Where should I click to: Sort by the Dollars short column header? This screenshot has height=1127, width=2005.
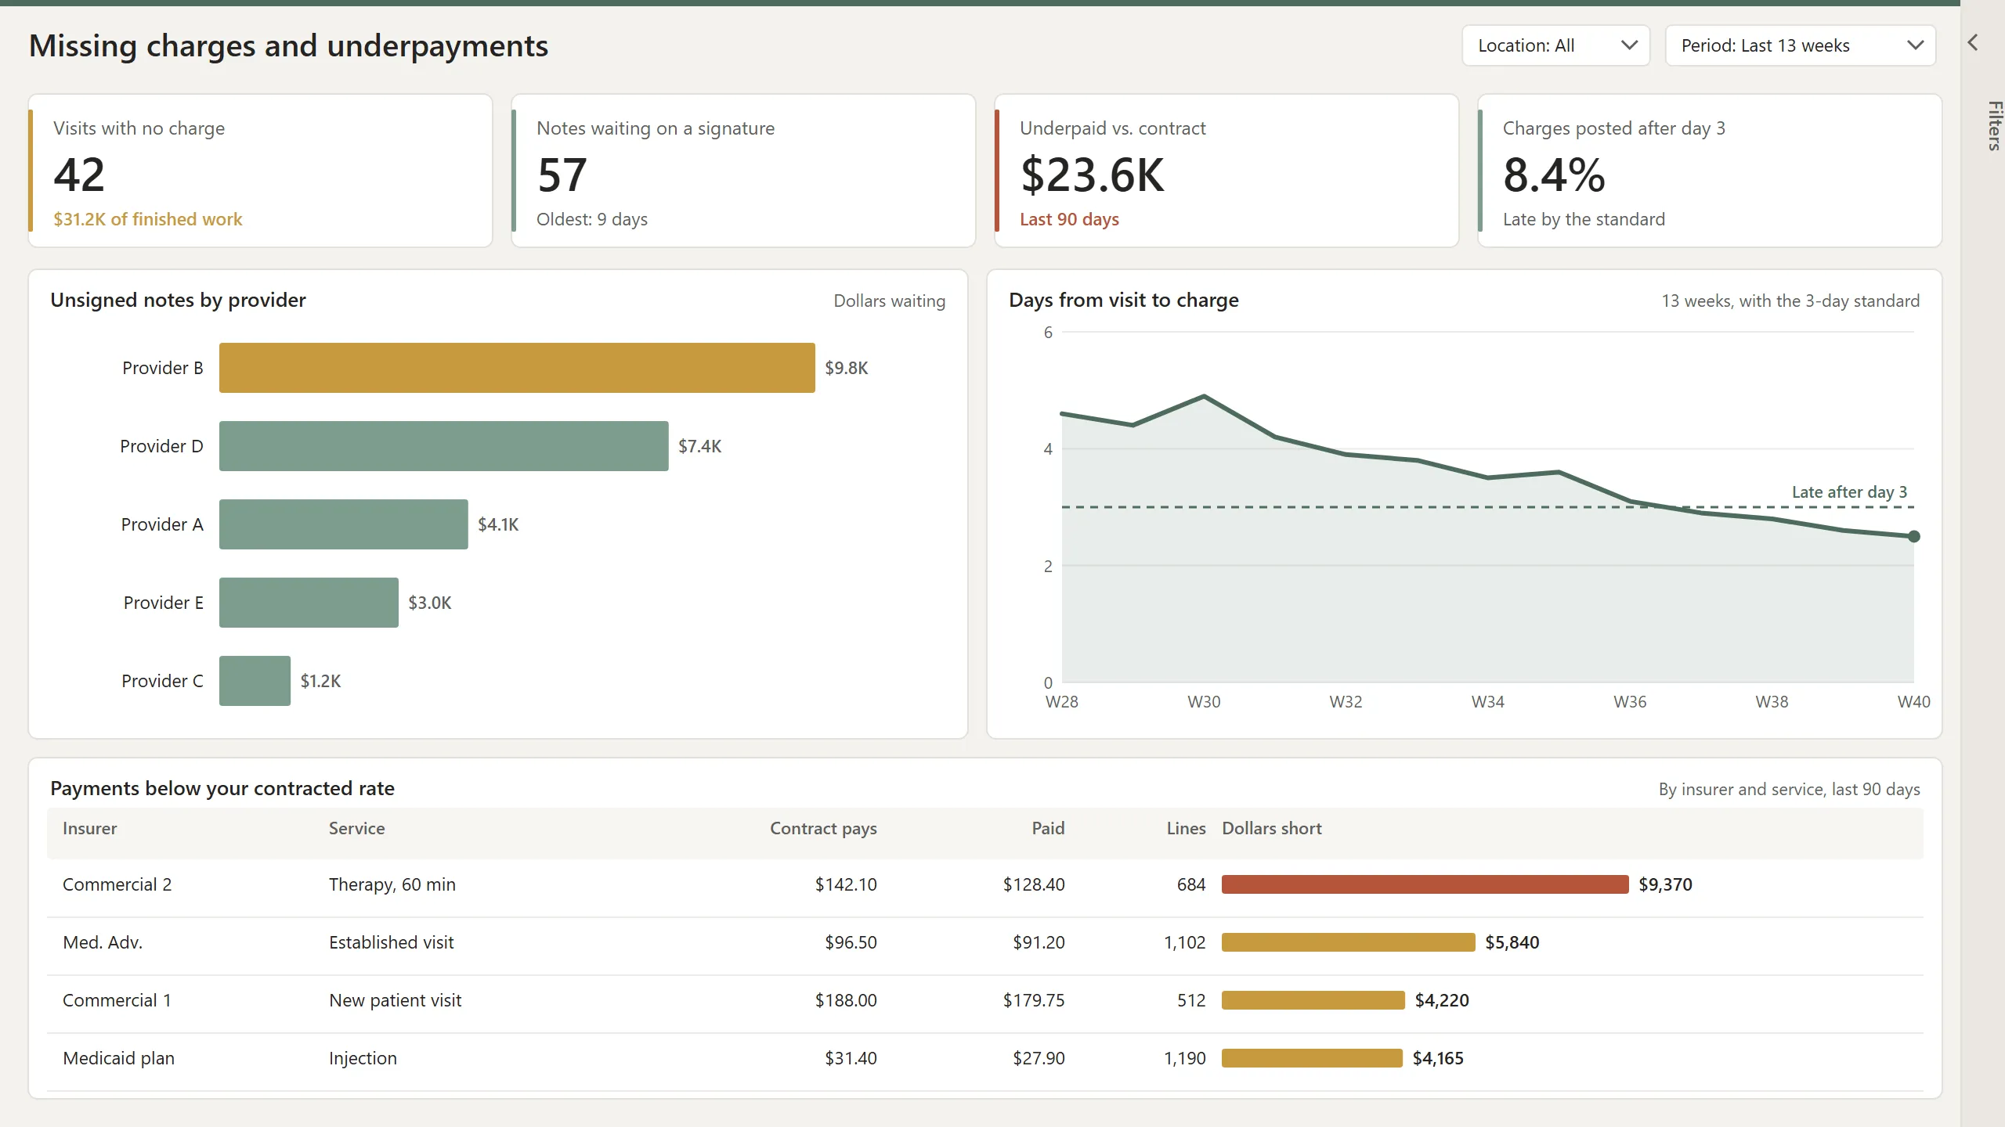point(1272,828)
